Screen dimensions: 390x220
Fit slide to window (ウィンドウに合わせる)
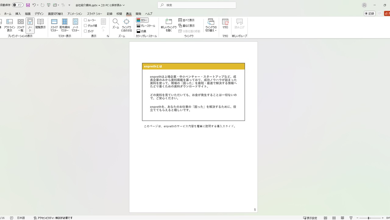(x=126, y=25)
